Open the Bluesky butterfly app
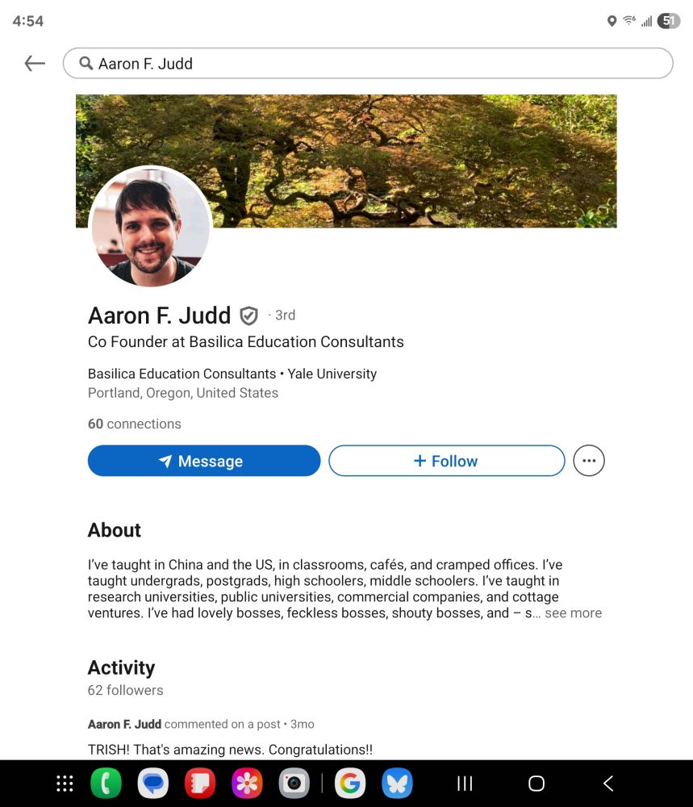This screenshot has height=807, width=693. [x=397, y=784]
